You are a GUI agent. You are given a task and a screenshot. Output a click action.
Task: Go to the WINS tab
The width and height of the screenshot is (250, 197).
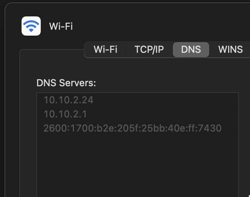coord(230,49)
